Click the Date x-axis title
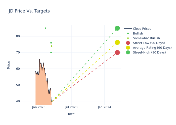Screen dimensions: 176x125 [x=70, y=114]
